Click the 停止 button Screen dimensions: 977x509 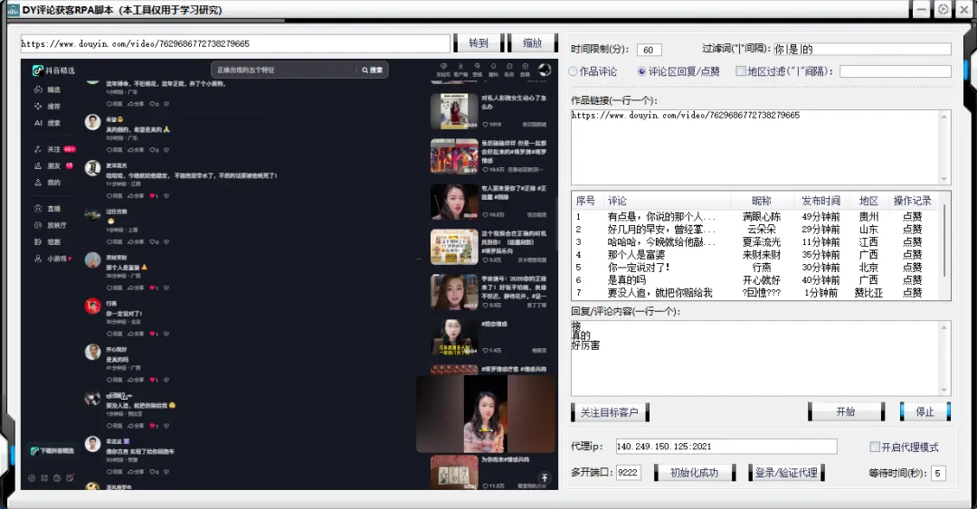(x=925, y=411)
